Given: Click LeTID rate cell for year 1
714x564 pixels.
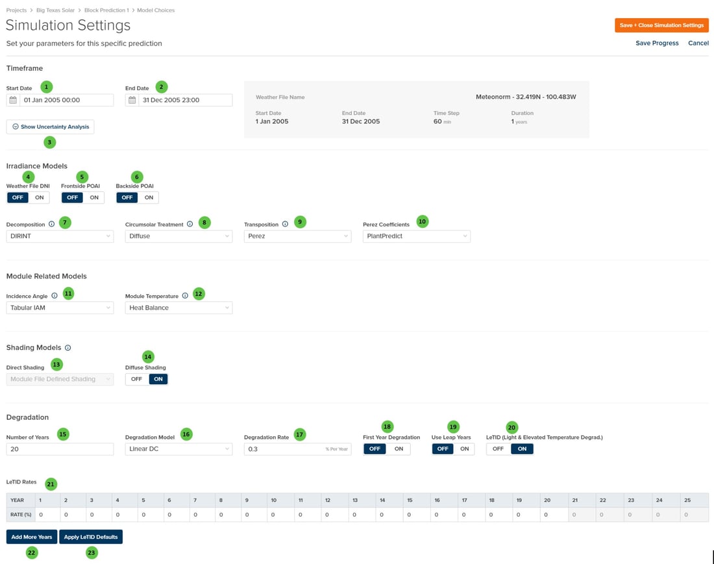Looking at the screenshot, I should coord(47,515).
